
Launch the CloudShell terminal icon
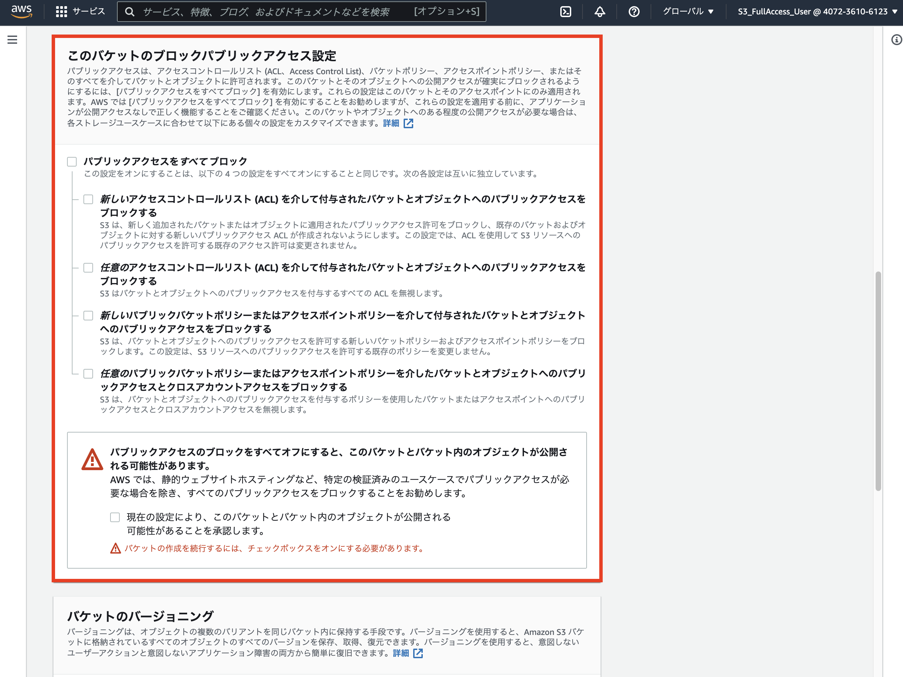(x=566, y=11)
